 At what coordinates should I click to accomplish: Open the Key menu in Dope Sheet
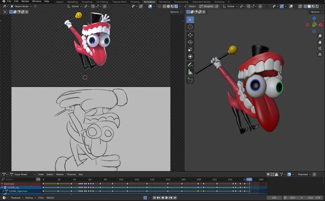(81, 174)
